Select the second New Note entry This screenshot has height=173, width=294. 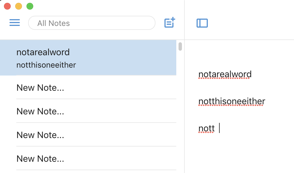40,111
